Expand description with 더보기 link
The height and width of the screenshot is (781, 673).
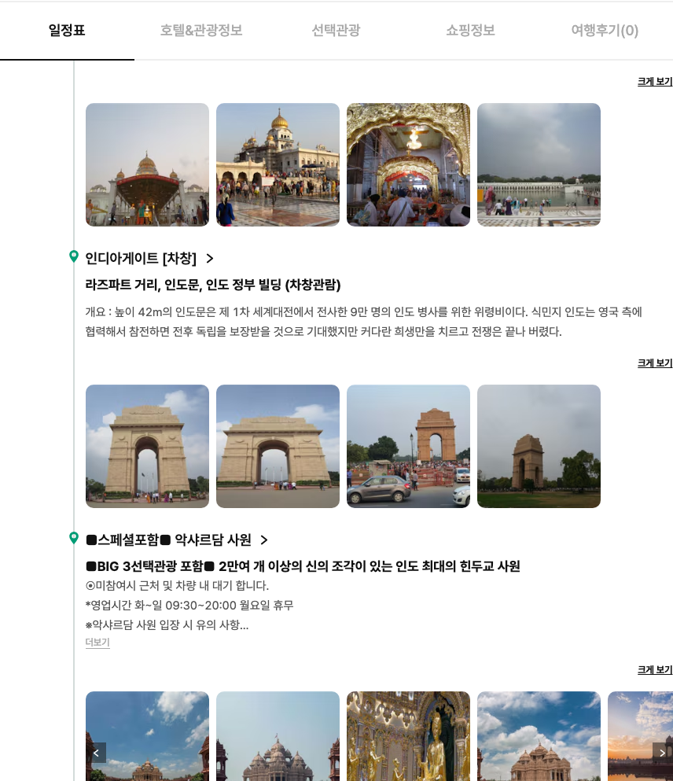(x=97, y=643)
